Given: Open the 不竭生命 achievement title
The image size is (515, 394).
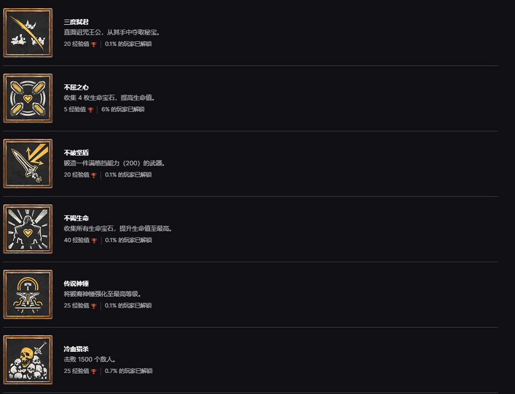Looking at the screenshot, I should coord(76,218).
